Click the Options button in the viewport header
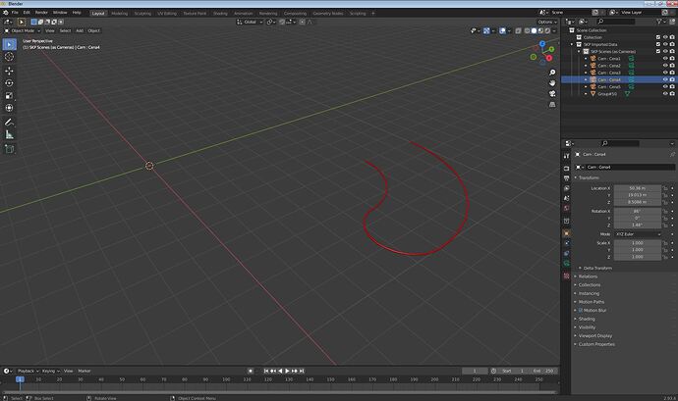This screenshot has width=678, height=401. click(547, 22)
